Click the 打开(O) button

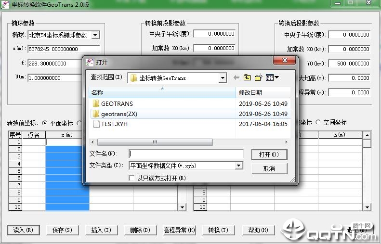coord(269,154)
